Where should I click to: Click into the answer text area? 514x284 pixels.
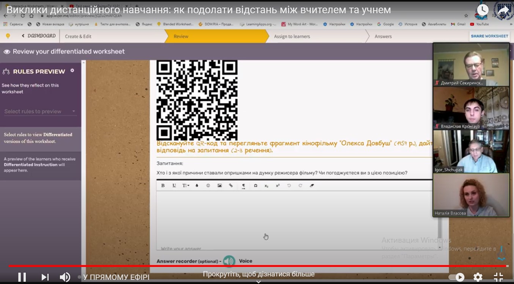[x=298, y=220]
